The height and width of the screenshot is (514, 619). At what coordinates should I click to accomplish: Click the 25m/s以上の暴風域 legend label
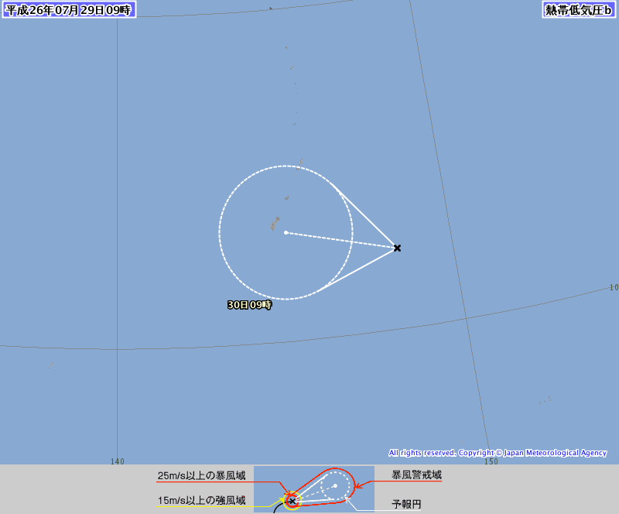click(x=201, y=475)
